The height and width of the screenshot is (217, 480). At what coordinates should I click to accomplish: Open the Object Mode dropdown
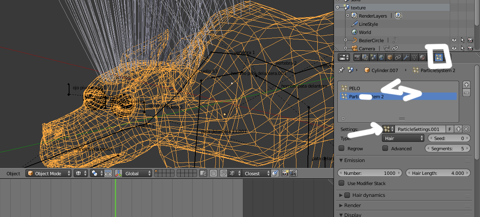(x=48, y=174)
